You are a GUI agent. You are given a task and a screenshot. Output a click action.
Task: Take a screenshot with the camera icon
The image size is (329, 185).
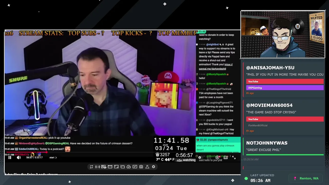coord(141,167)
